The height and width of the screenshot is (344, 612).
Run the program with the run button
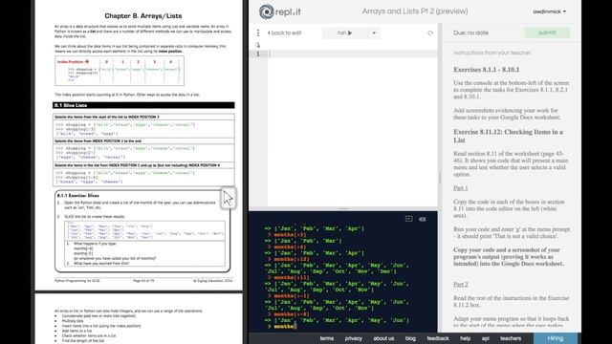pos(344,32)
